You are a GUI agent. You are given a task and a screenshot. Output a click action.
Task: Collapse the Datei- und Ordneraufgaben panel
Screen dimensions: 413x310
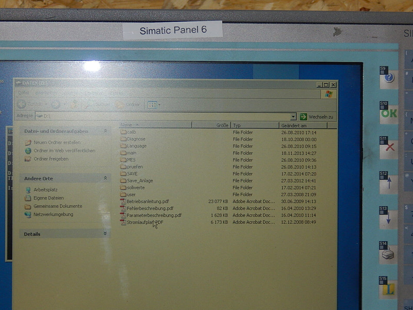point(106,130)
